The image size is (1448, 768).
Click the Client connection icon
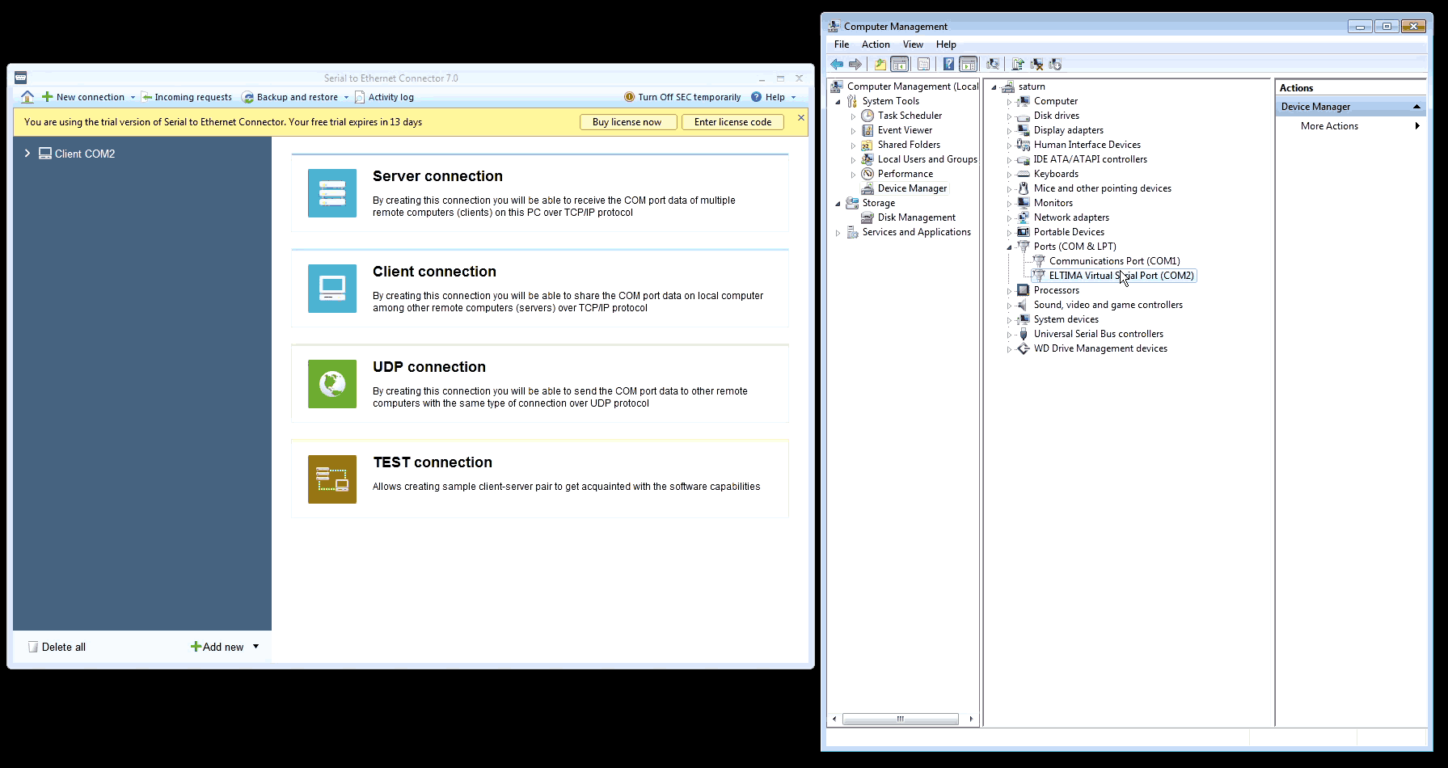[x=332, y=289]
